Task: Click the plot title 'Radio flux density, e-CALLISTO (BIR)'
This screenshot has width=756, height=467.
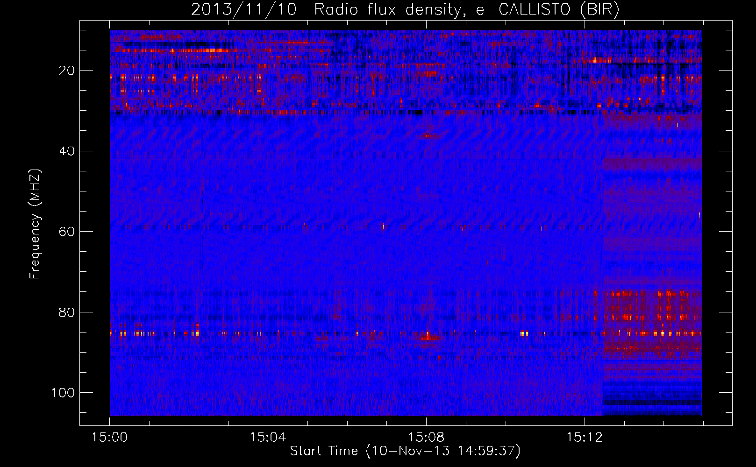Action: tap(467, 10)
